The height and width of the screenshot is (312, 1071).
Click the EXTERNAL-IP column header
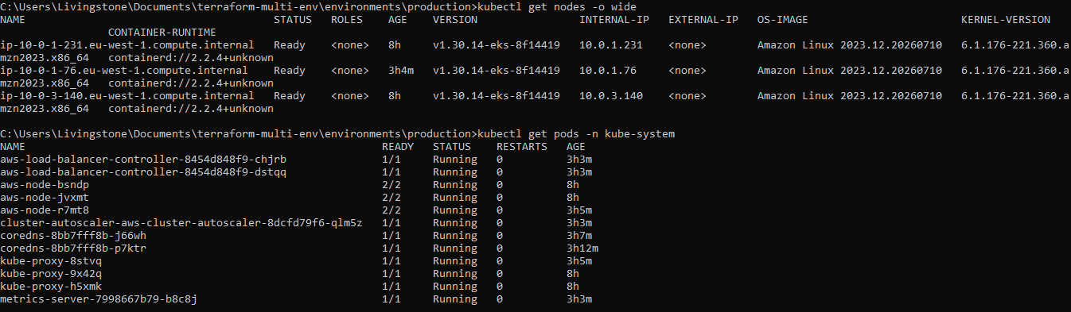(x=703, y=20)
